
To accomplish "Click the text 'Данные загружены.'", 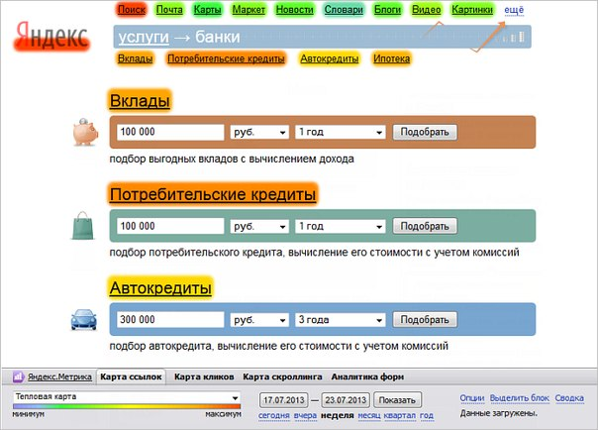I will click(x=498, y=413).
